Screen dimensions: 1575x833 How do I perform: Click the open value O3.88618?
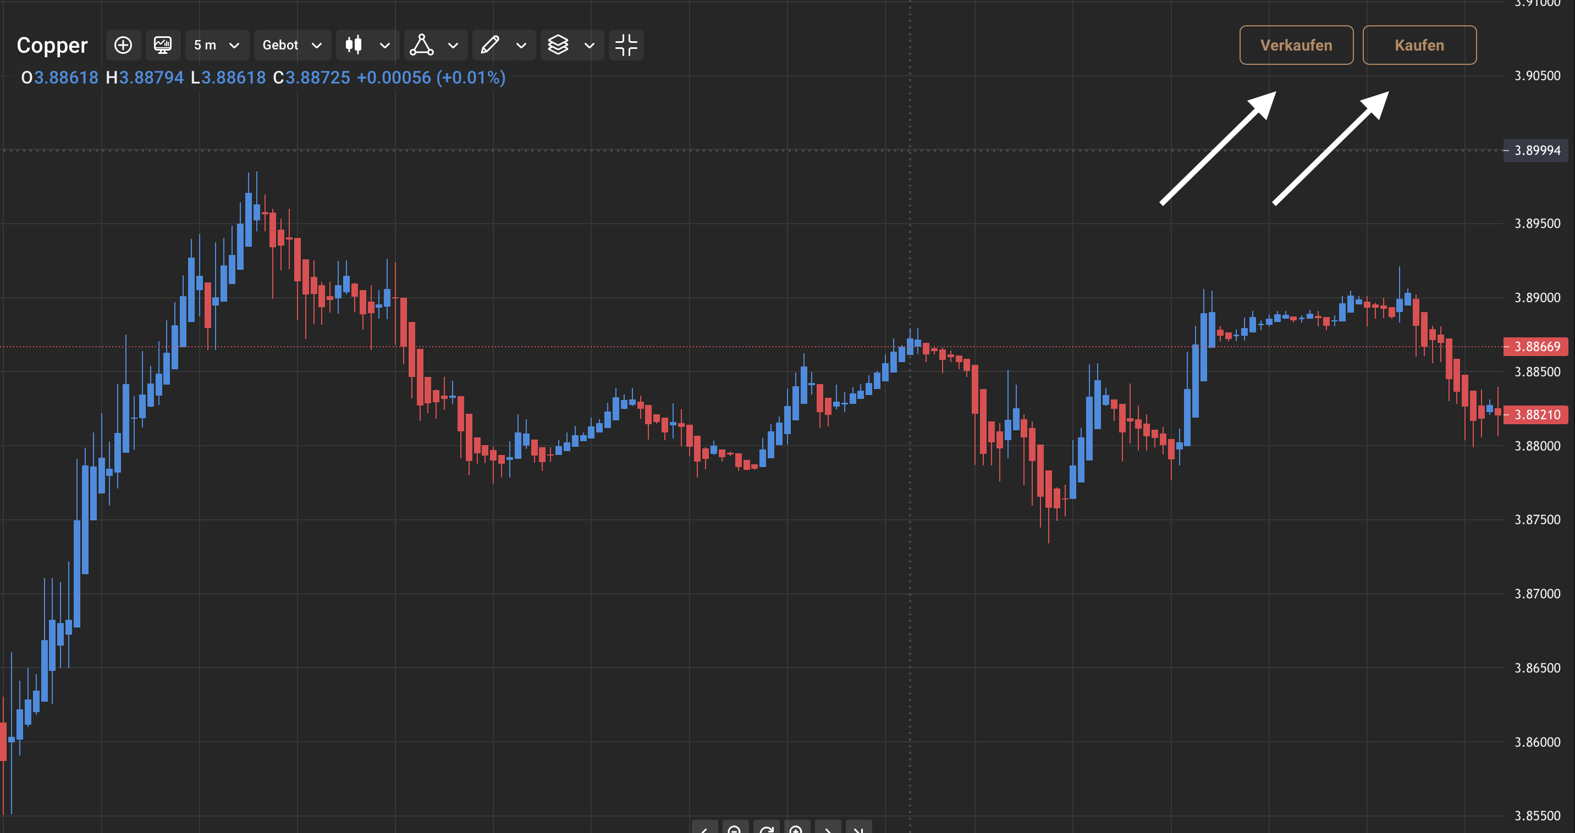click(59, 77)
